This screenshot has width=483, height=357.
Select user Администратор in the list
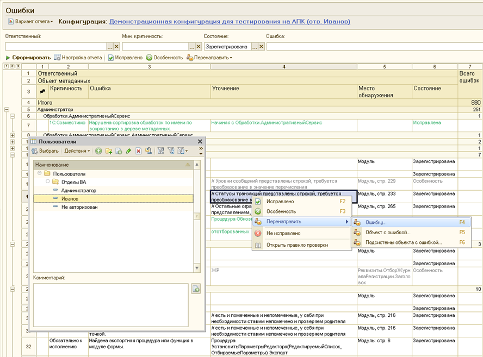click(x=78, y=191)
